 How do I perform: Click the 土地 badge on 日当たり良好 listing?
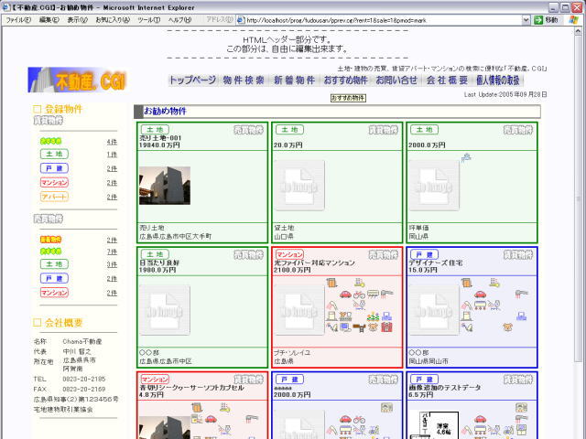pos(153,254)
